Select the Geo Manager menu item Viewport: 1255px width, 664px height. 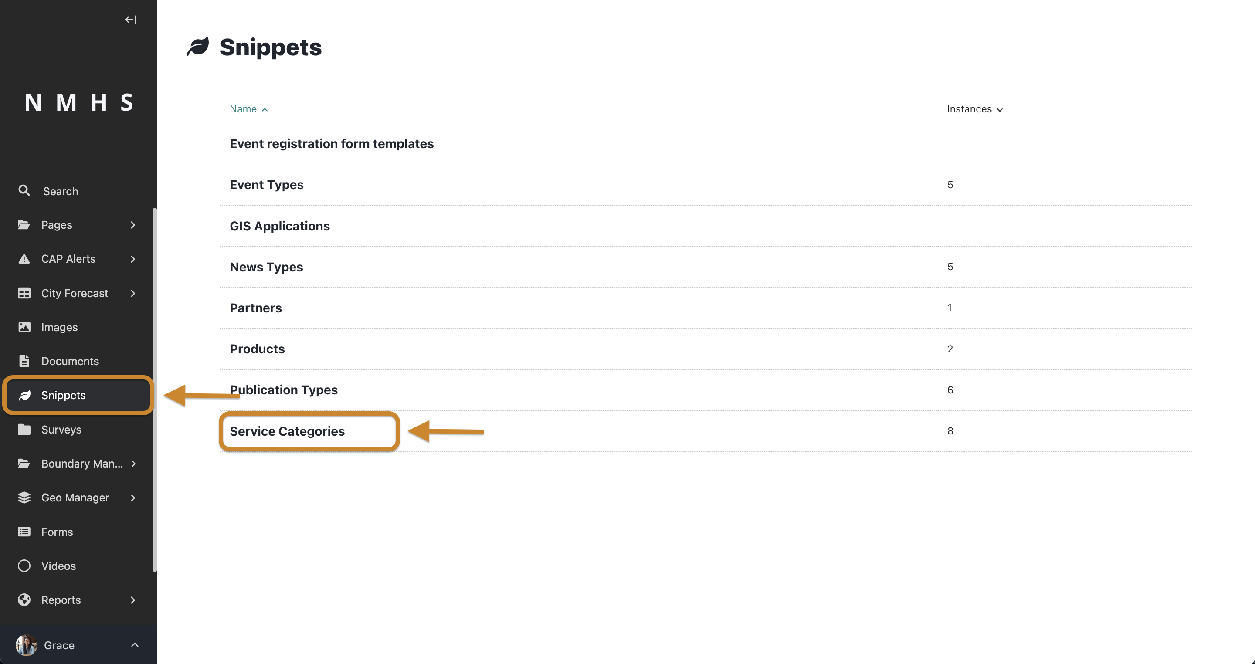click(75, 497)
